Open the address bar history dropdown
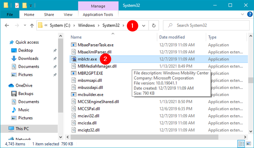This screenshot has height=148, width=254. (x=143, y=25)
